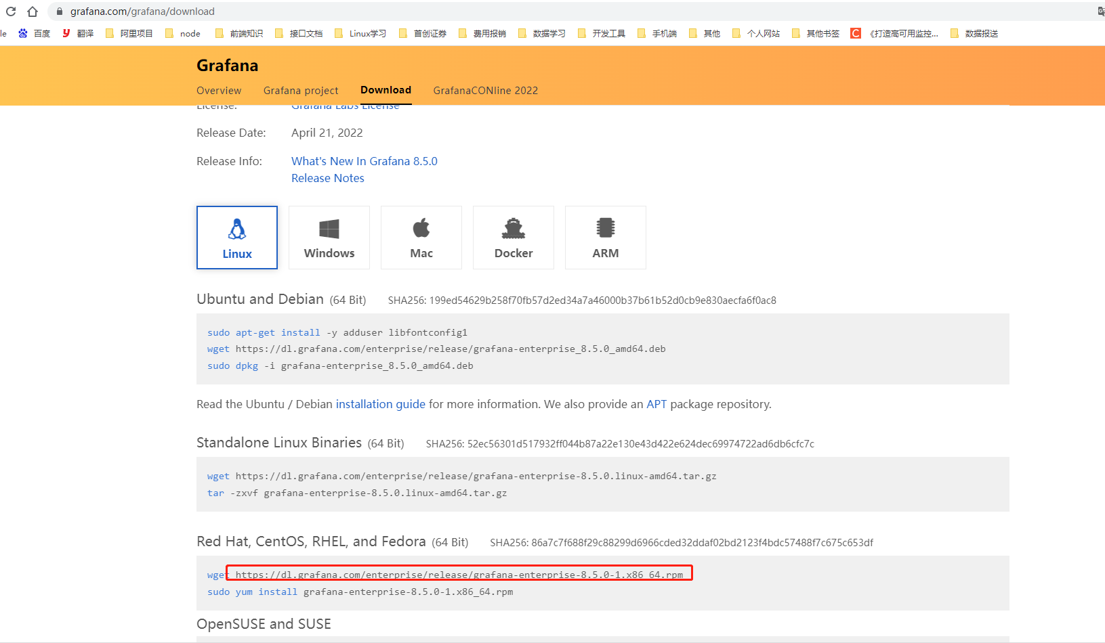Open the 数据报送 bookmark folder
Screen dimensions: 1105x643
(974, 33)
